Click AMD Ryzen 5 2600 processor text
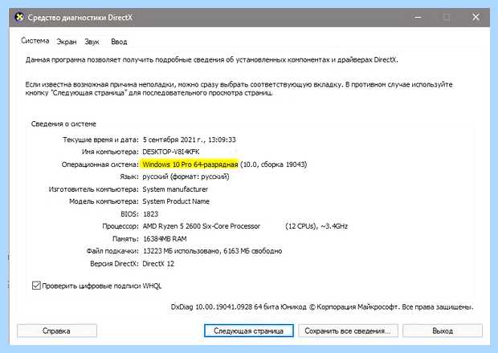Screen dimensions: 498x353 (x=202, y=226)
